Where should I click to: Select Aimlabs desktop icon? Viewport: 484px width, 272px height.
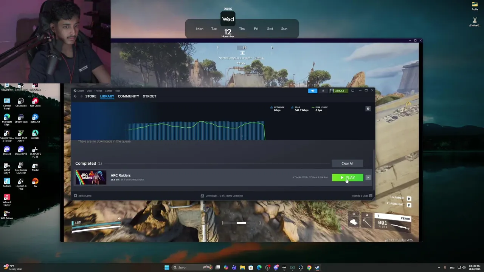(35, 135)
